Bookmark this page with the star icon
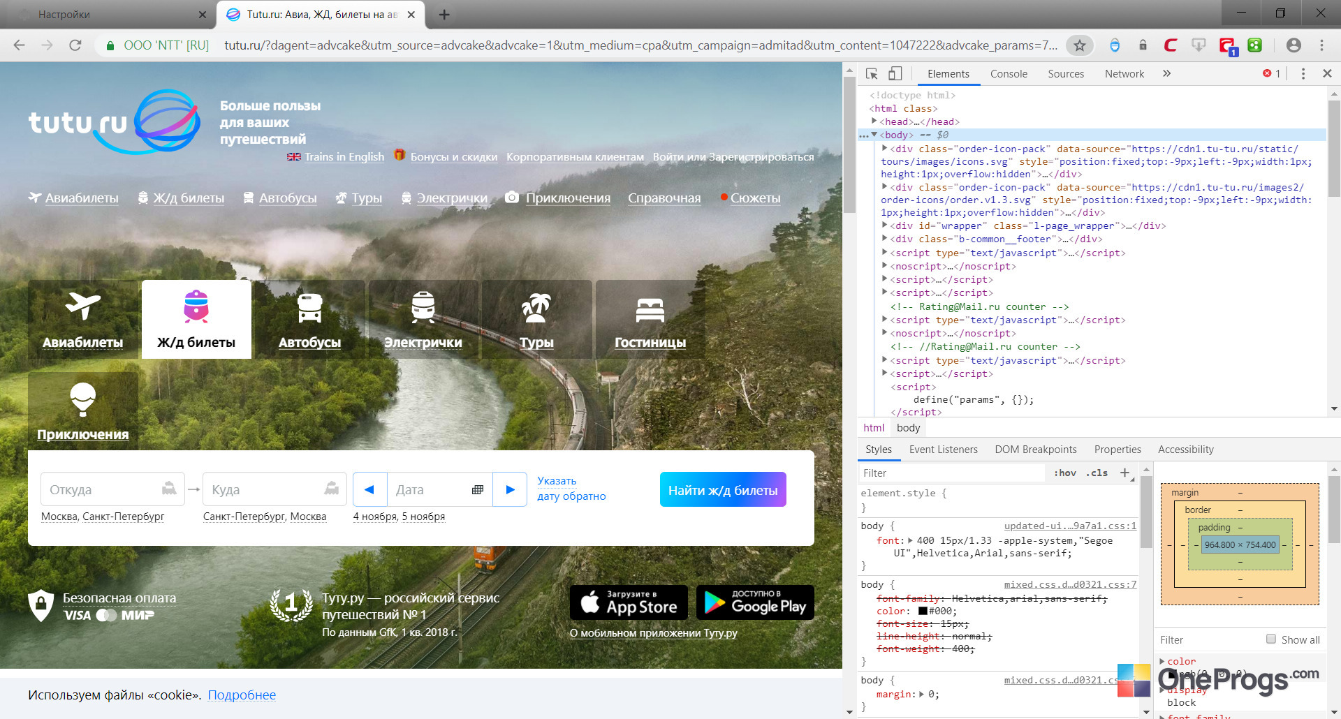 point(1080,45)
